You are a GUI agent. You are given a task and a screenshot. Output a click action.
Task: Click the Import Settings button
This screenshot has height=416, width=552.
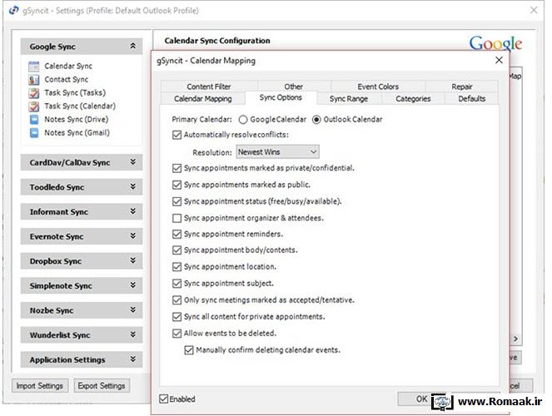click(x=40, y=386)
